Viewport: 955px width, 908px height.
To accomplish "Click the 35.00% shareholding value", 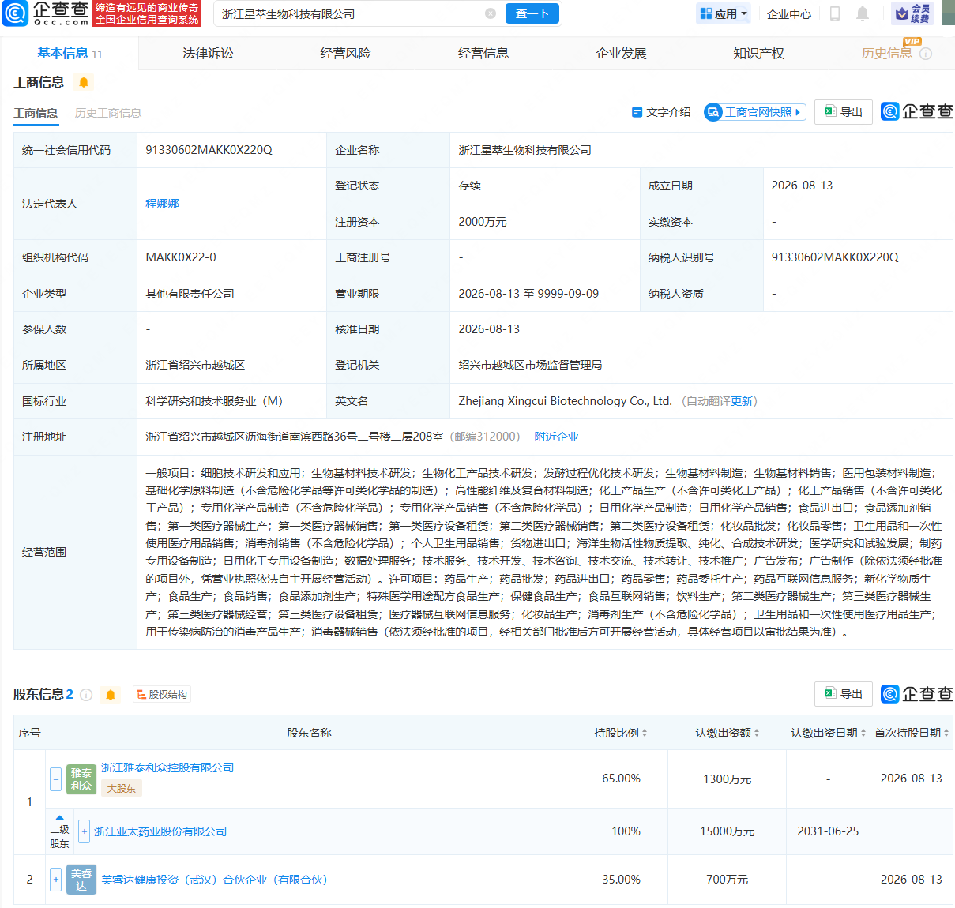I will point(622,880).
